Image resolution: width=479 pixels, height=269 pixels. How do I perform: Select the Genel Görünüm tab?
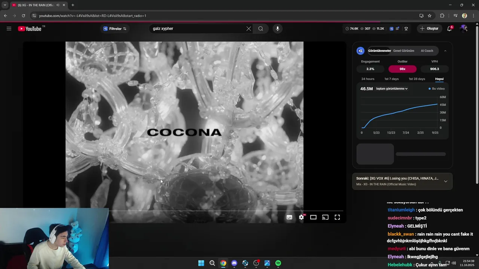(x=403, y=51)
